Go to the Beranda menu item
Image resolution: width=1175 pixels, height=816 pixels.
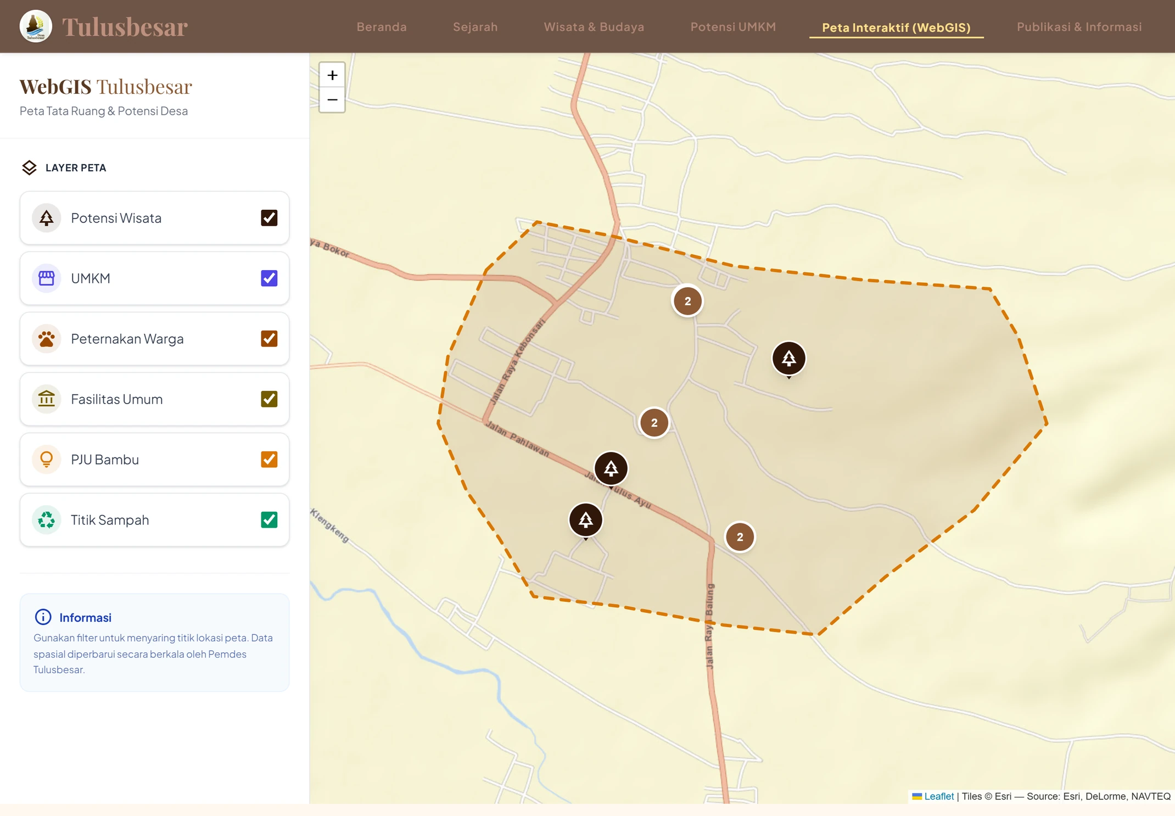[382, 27]
